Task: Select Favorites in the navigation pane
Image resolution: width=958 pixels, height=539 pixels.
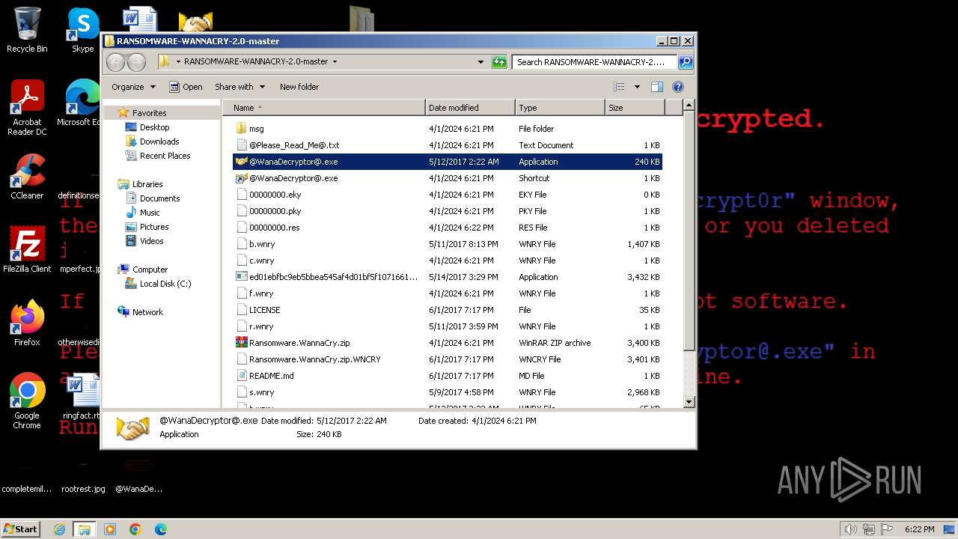Action: pyautogui.click(x=149, y=113)
